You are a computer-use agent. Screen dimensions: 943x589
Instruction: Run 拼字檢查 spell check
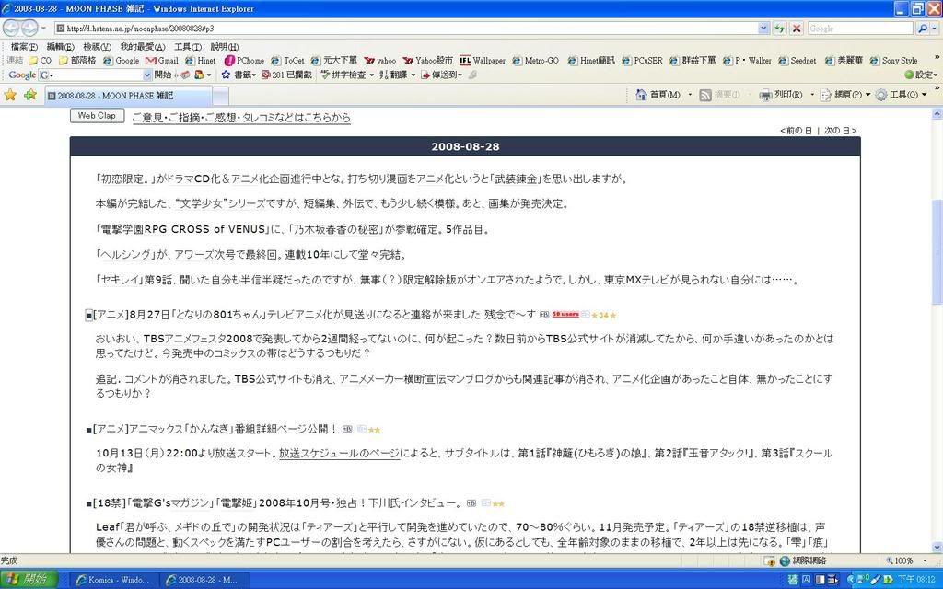(344, 75)
